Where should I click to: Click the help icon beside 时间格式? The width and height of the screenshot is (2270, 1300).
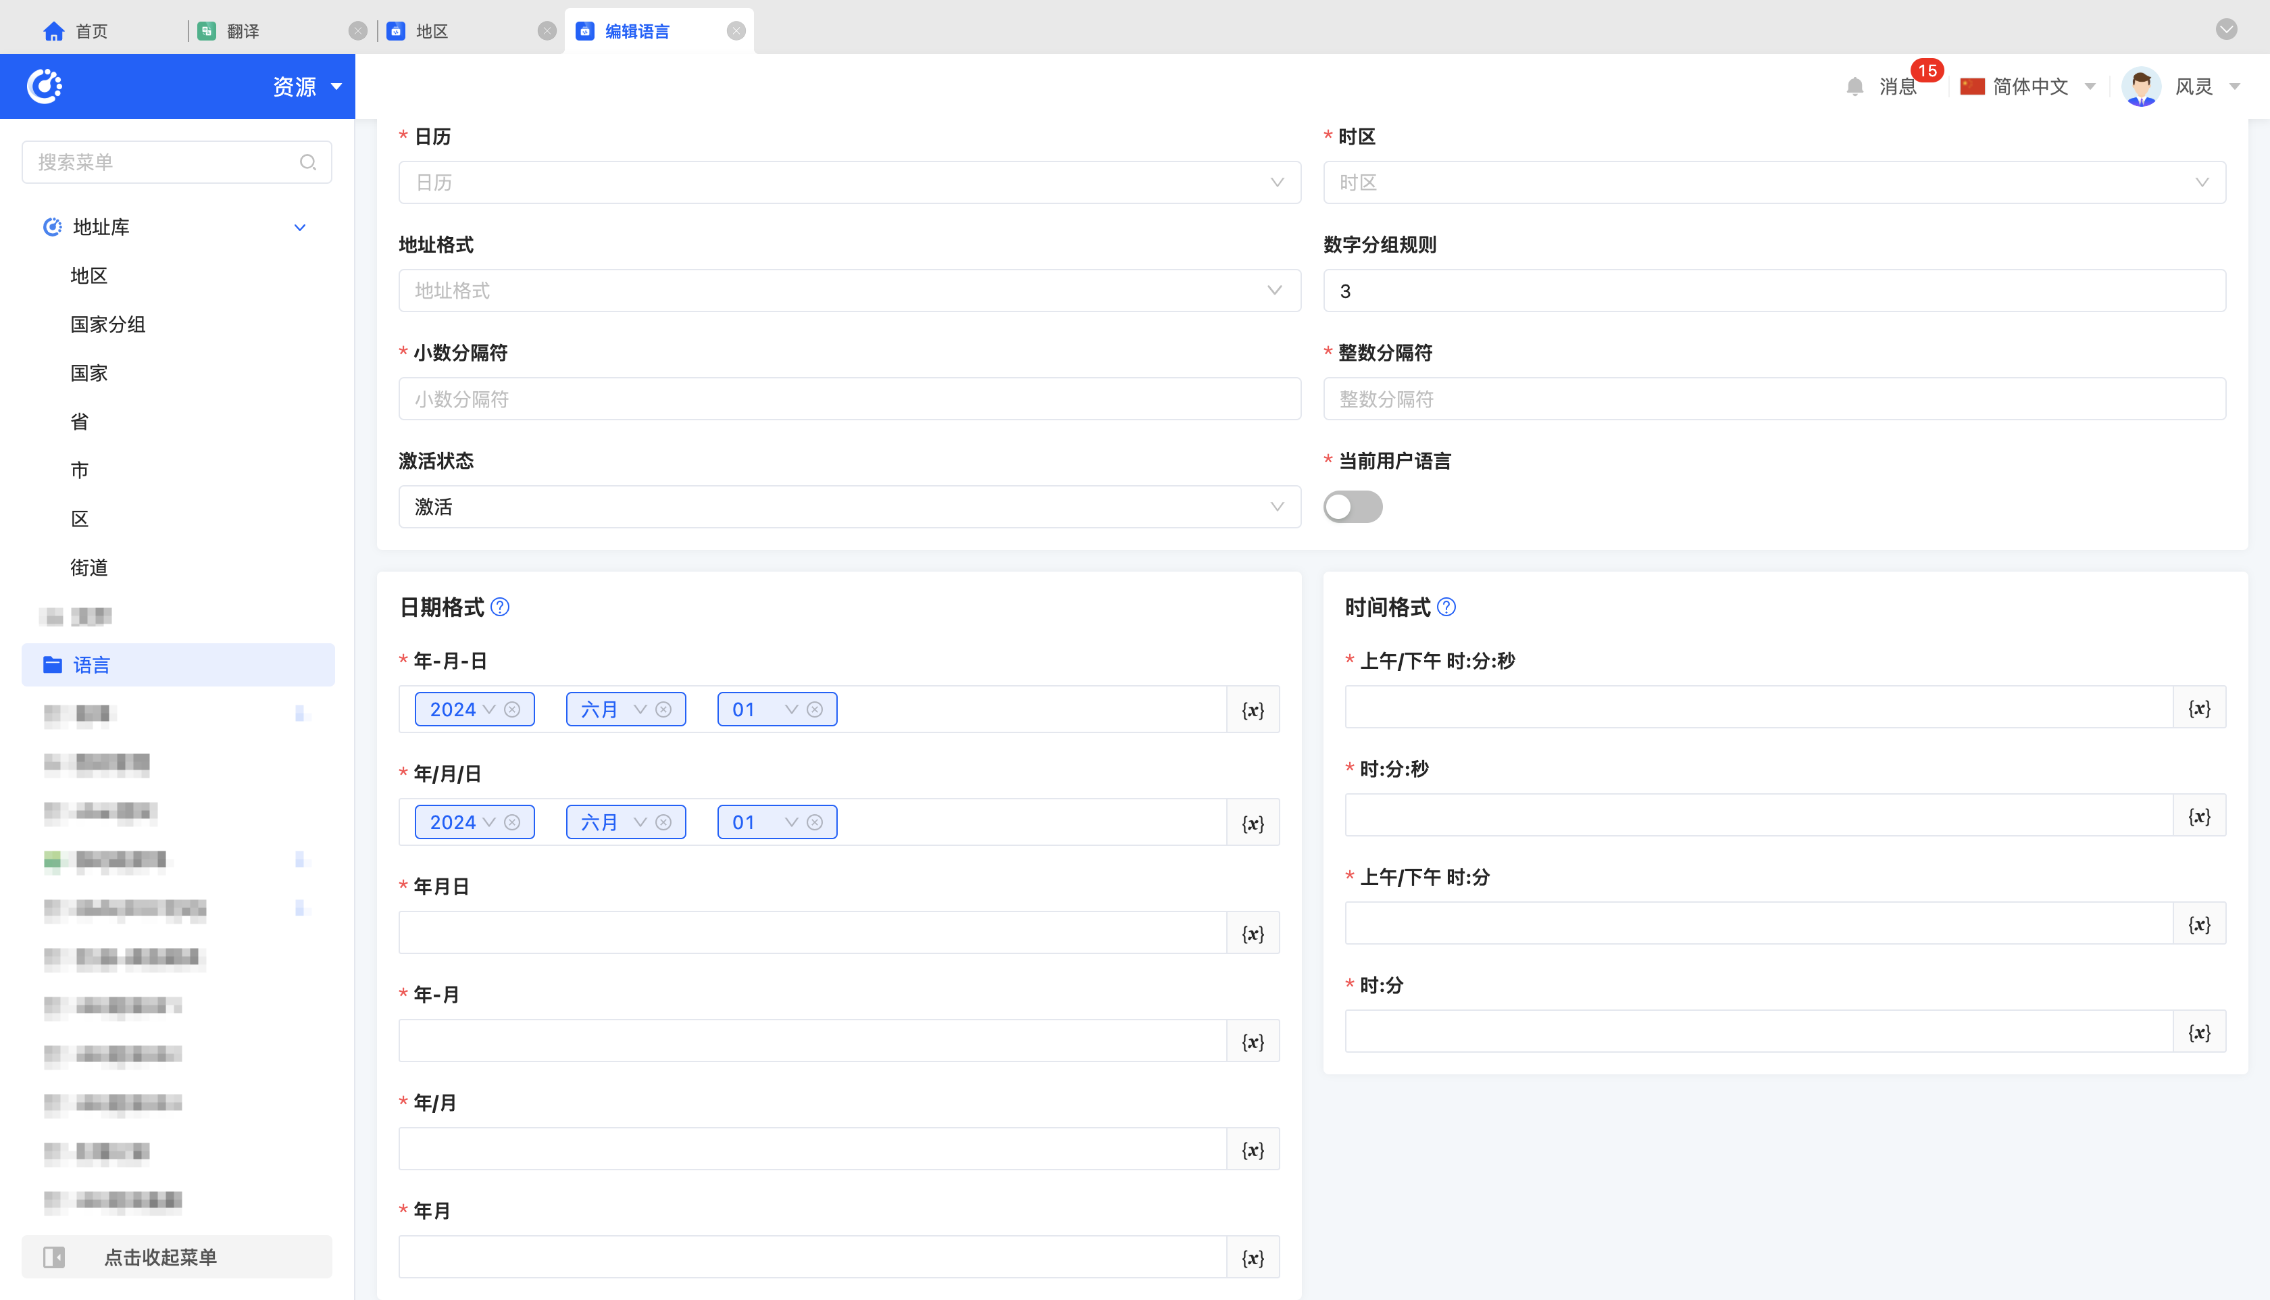[x=1446, y=607]
